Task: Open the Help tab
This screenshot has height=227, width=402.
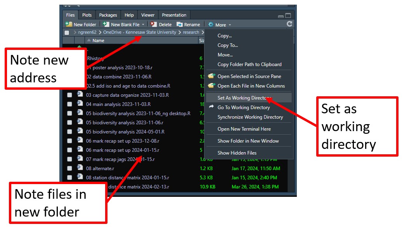Action: 129,15
